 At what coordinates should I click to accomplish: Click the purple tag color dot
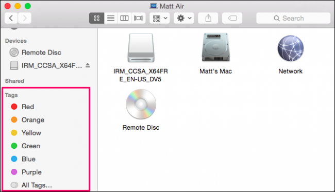14,172
